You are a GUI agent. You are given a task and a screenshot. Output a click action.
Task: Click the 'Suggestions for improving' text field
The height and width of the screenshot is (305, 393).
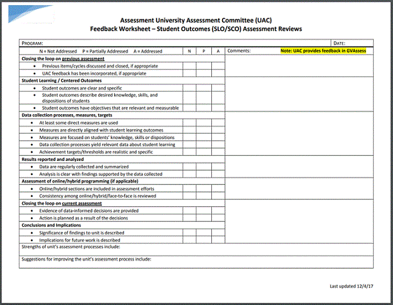coord(196,262)
